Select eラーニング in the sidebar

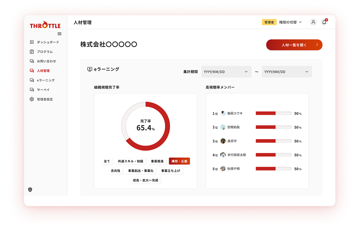click(x=46, y=80)
